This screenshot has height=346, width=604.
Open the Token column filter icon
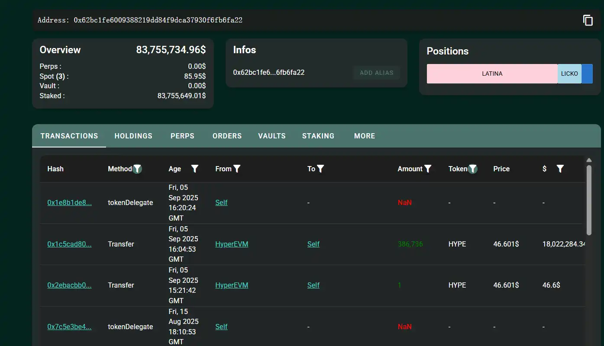point(473,169)
